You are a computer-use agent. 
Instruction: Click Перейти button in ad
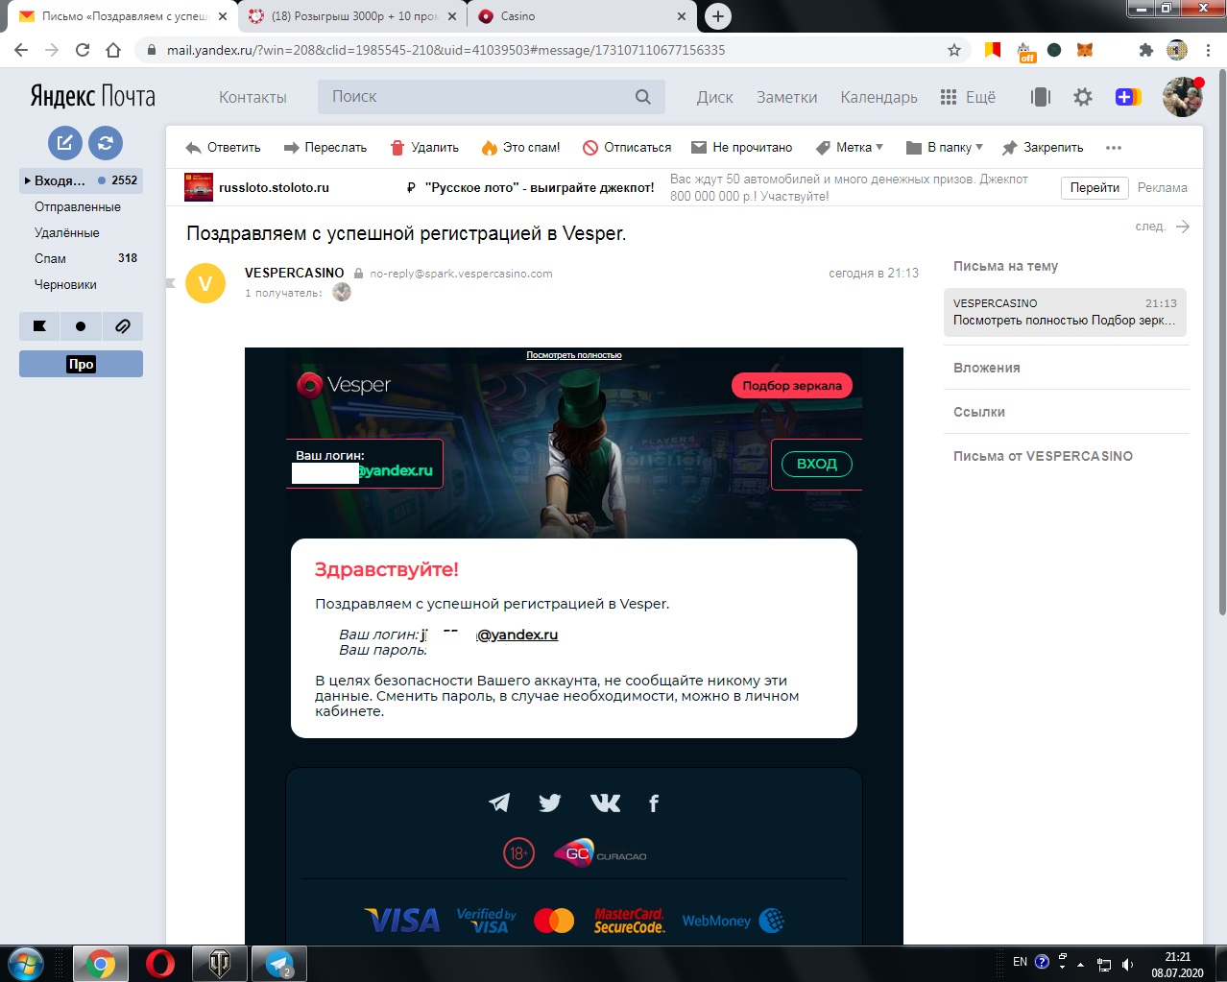point(1095,188)
